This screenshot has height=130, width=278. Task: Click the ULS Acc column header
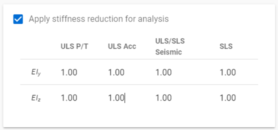click(x=122, y=46)
